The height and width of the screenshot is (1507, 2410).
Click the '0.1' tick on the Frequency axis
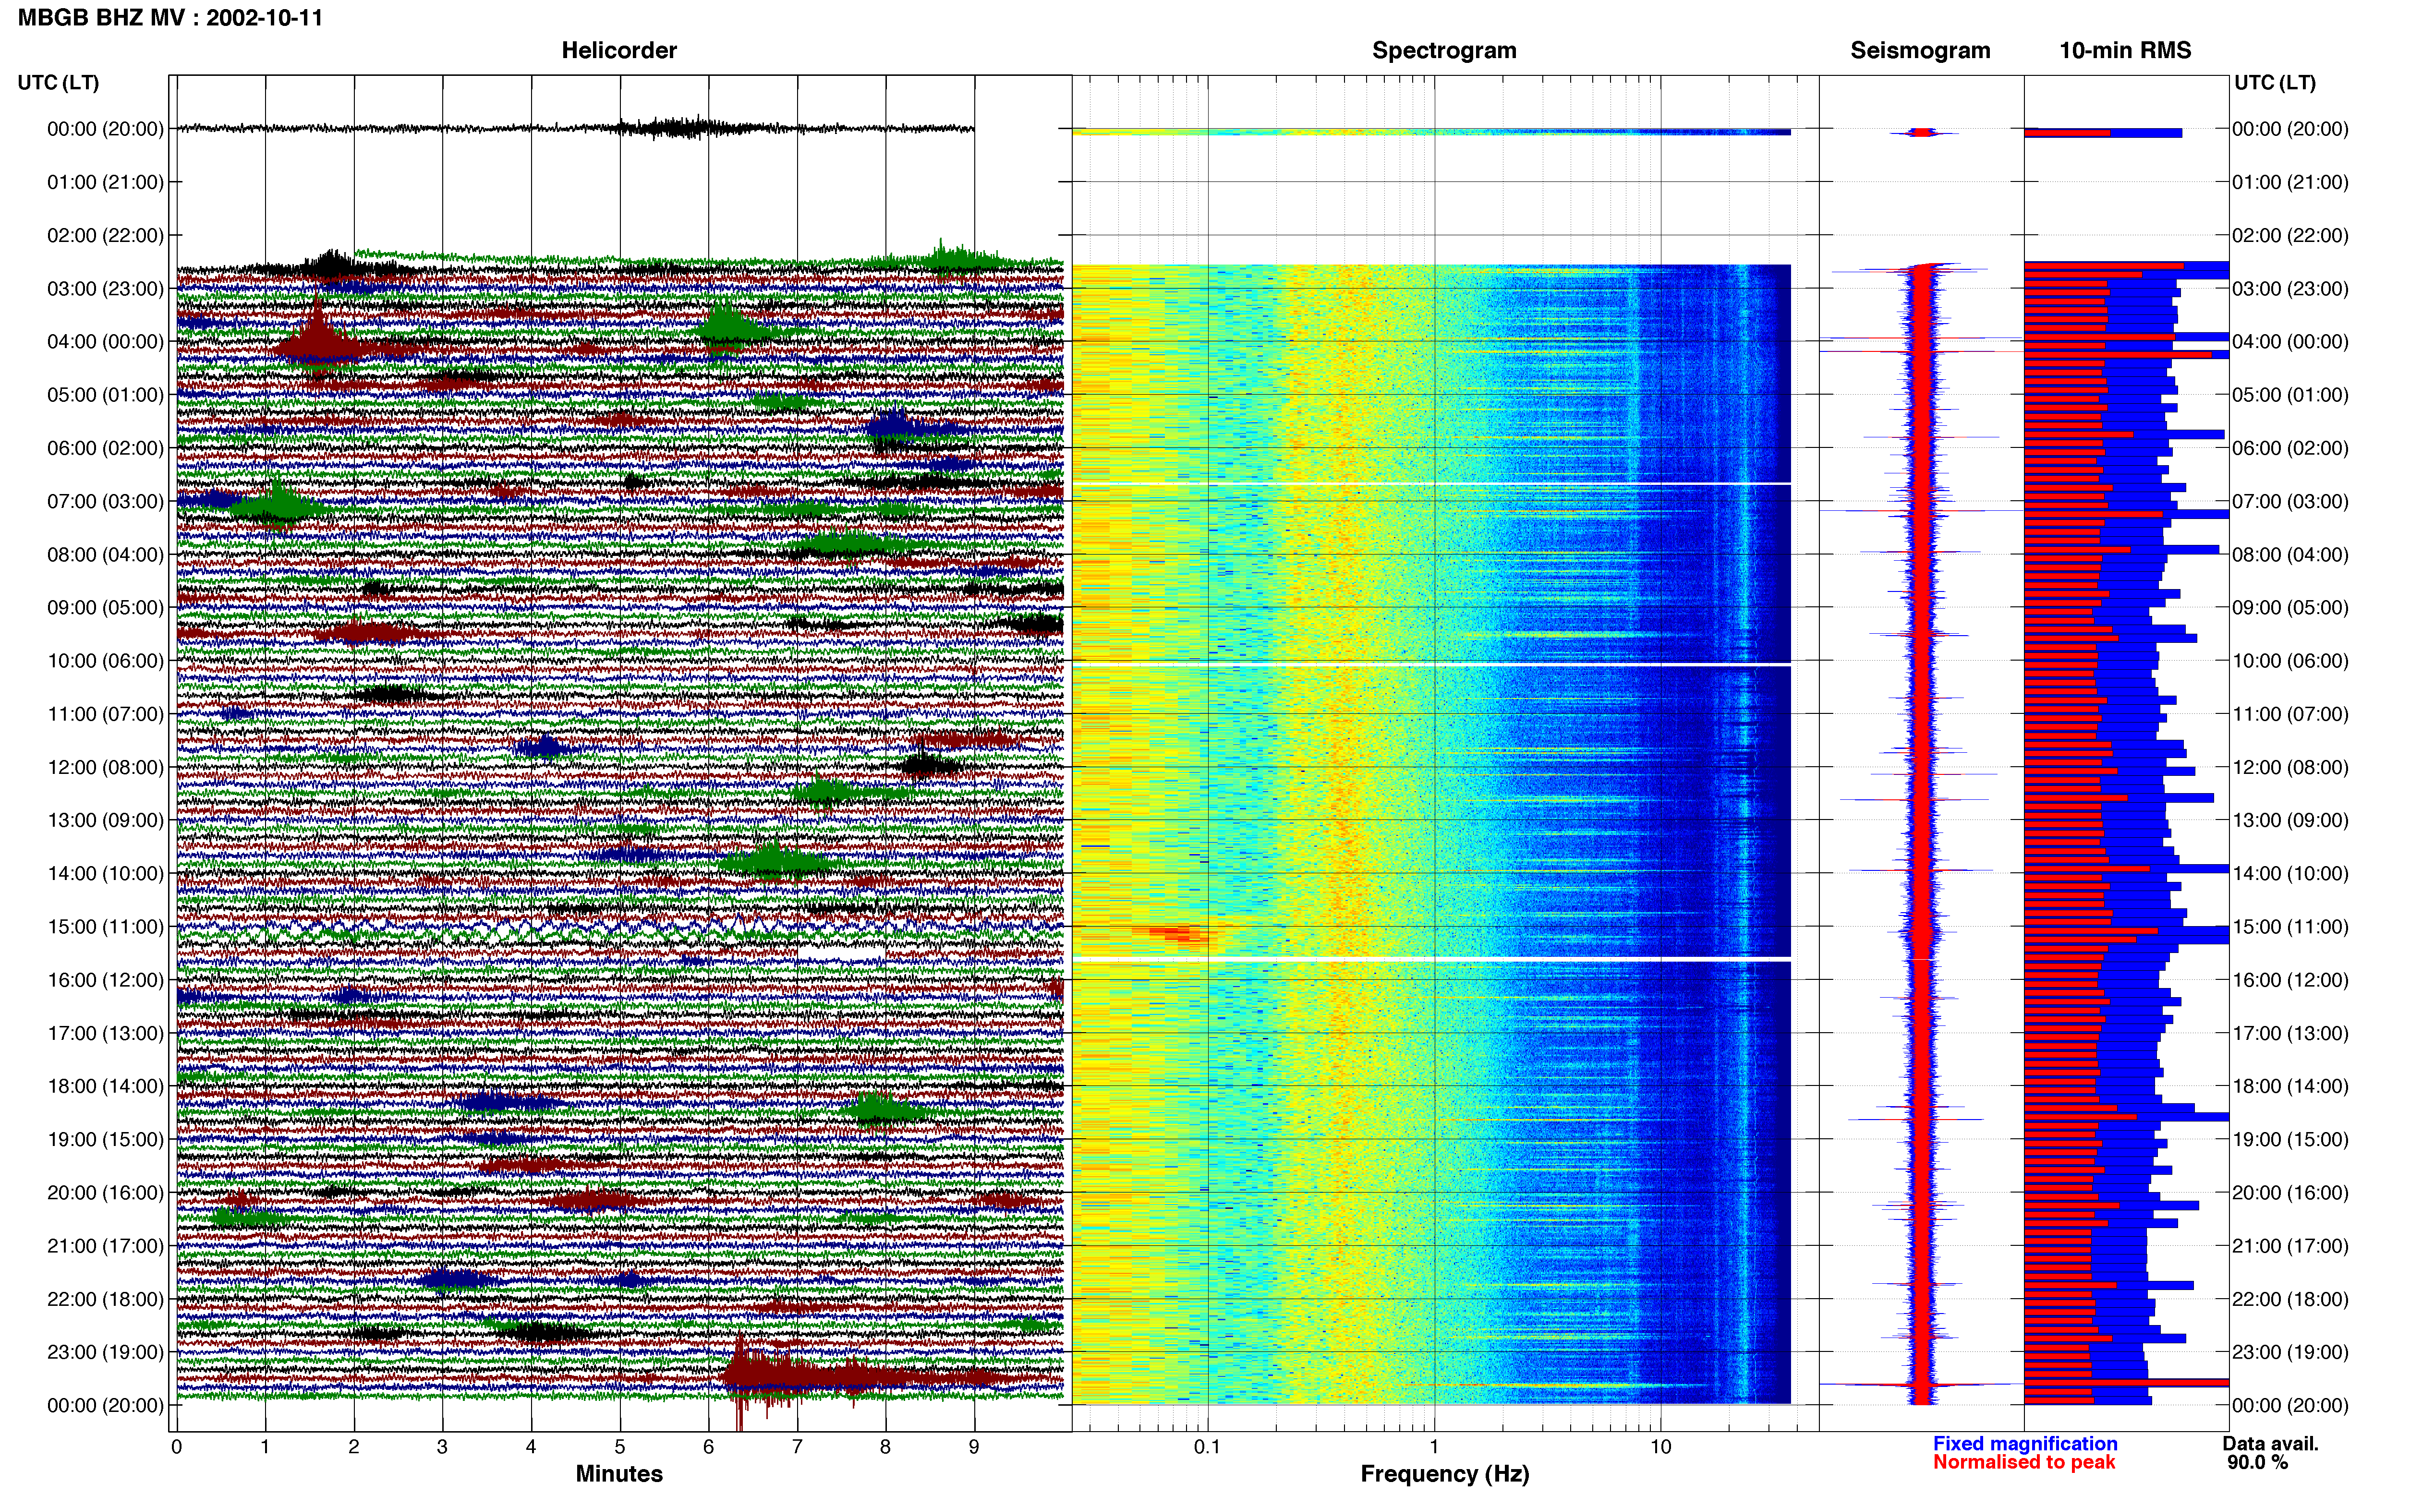point(1207,1446)
